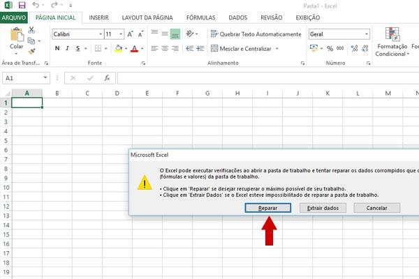Open the font color dropdown arrow
This screenshot has height=279, width=419.
pos(142,49)
